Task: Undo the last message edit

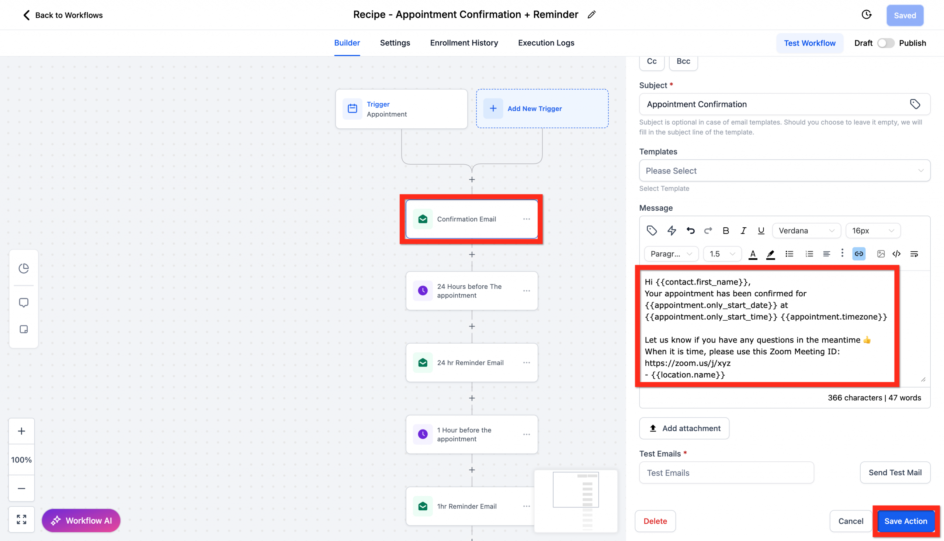Action: point(690,230)
